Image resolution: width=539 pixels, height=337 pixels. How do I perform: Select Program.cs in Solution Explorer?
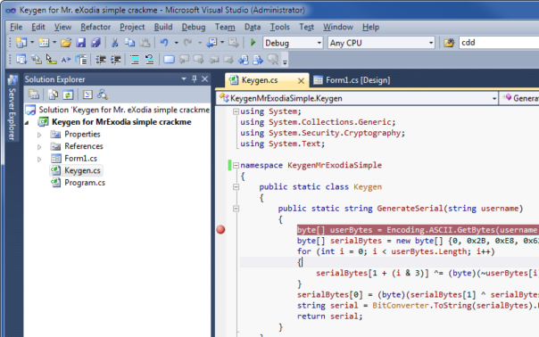(85, 183)
